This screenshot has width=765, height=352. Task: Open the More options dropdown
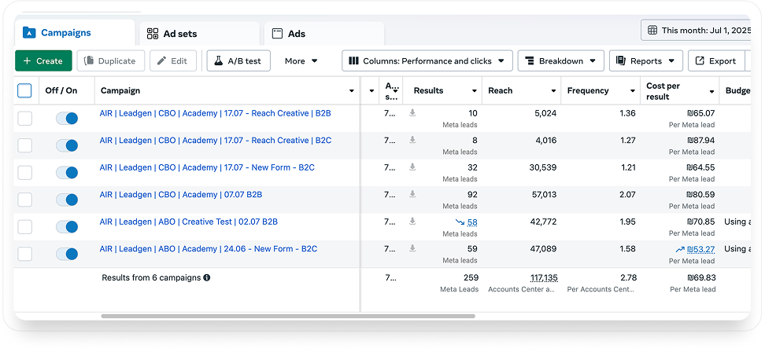[x=301, y=61]
